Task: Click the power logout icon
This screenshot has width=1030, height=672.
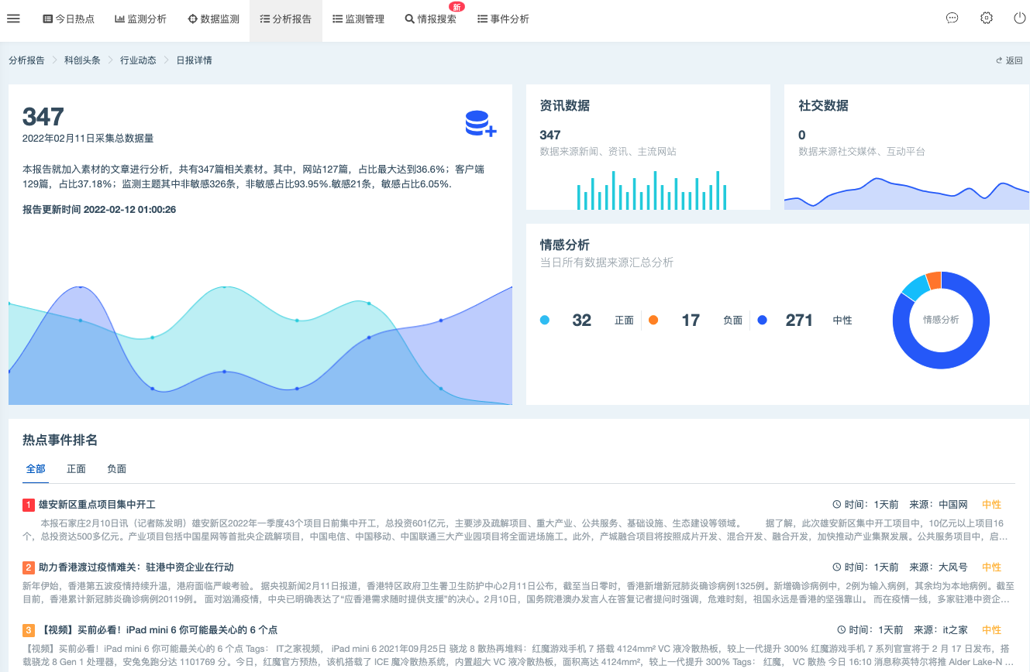Action: [1020, 18]
